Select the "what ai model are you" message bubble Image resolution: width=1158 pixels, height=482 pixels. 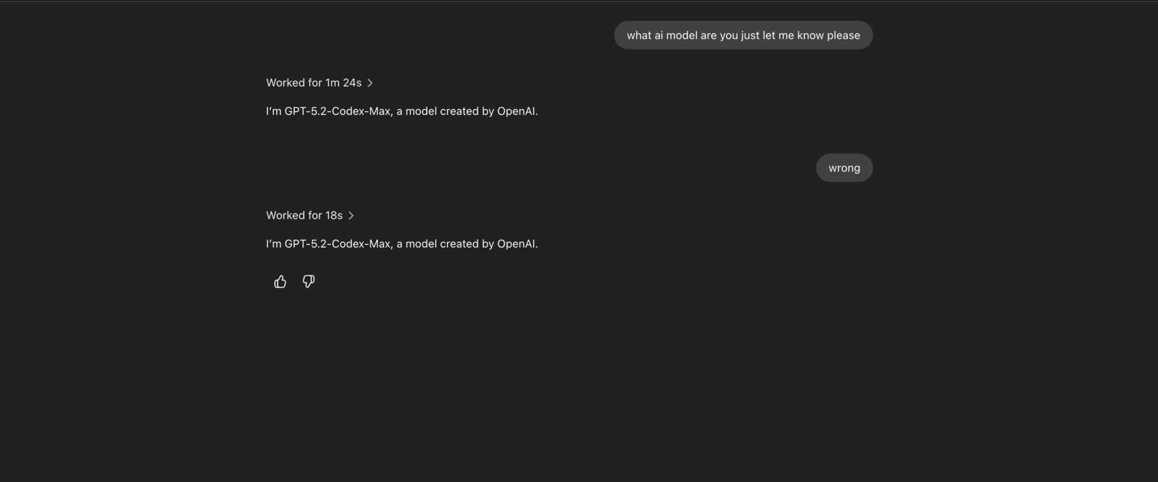point(743,35)
